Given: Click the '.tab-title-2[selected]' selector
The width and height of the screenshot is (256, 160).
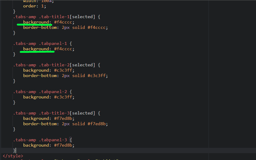Looking at the screenshot, I should tap(67, 65).
